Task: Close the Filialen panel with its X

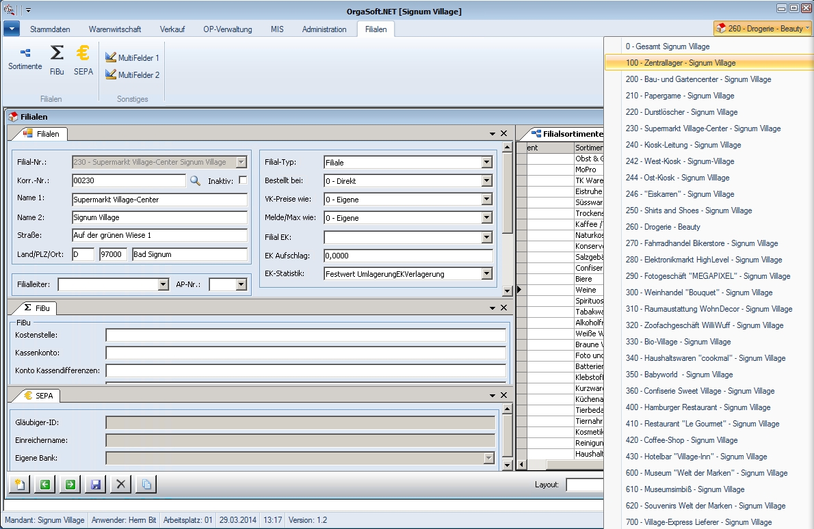Action: [x=504, y=134]
